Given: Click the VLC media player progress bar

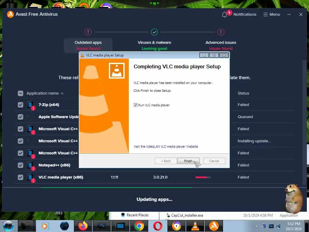Looking at the screenshot, I should pyautogui.click(x=203, y=177).
